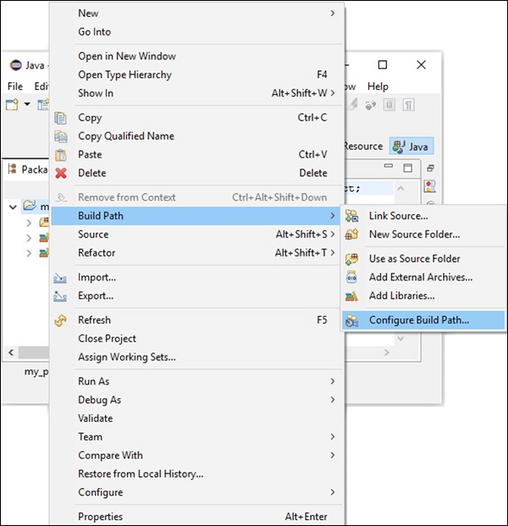Collapse the project tree node arrow
The image size is (508, 526).
(13, 206)
